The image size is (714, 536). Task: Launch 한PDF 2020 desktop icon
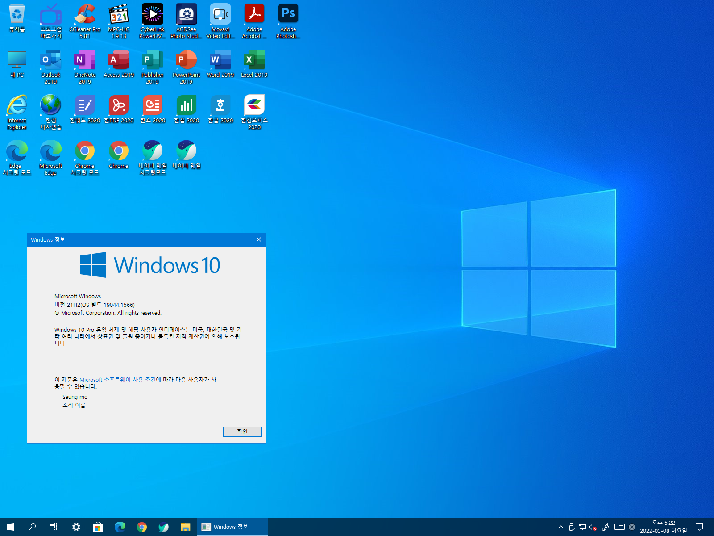[119, 110]
